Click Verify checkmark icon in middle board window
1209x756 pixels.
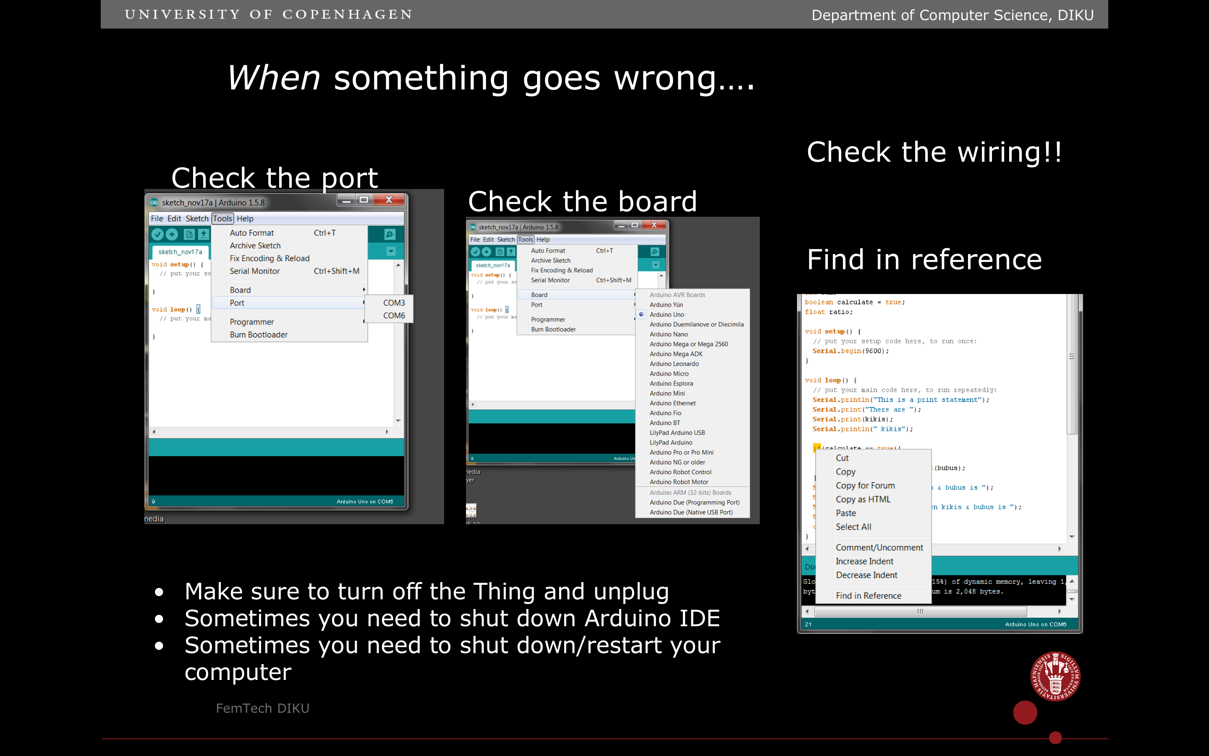[475, 252]
